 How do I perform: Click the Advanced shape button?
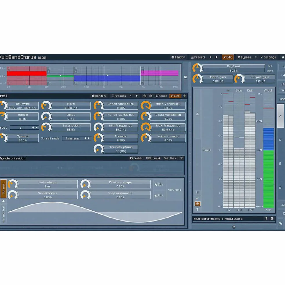[174, 190]
